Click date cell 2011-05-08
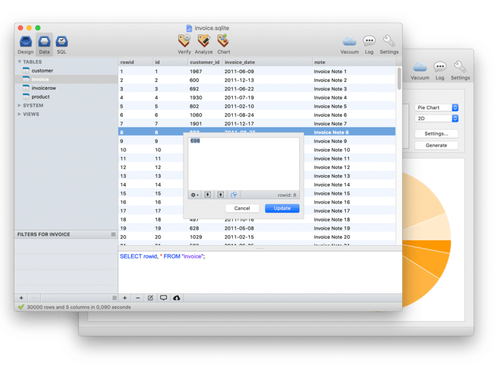 tap(239, 228)
